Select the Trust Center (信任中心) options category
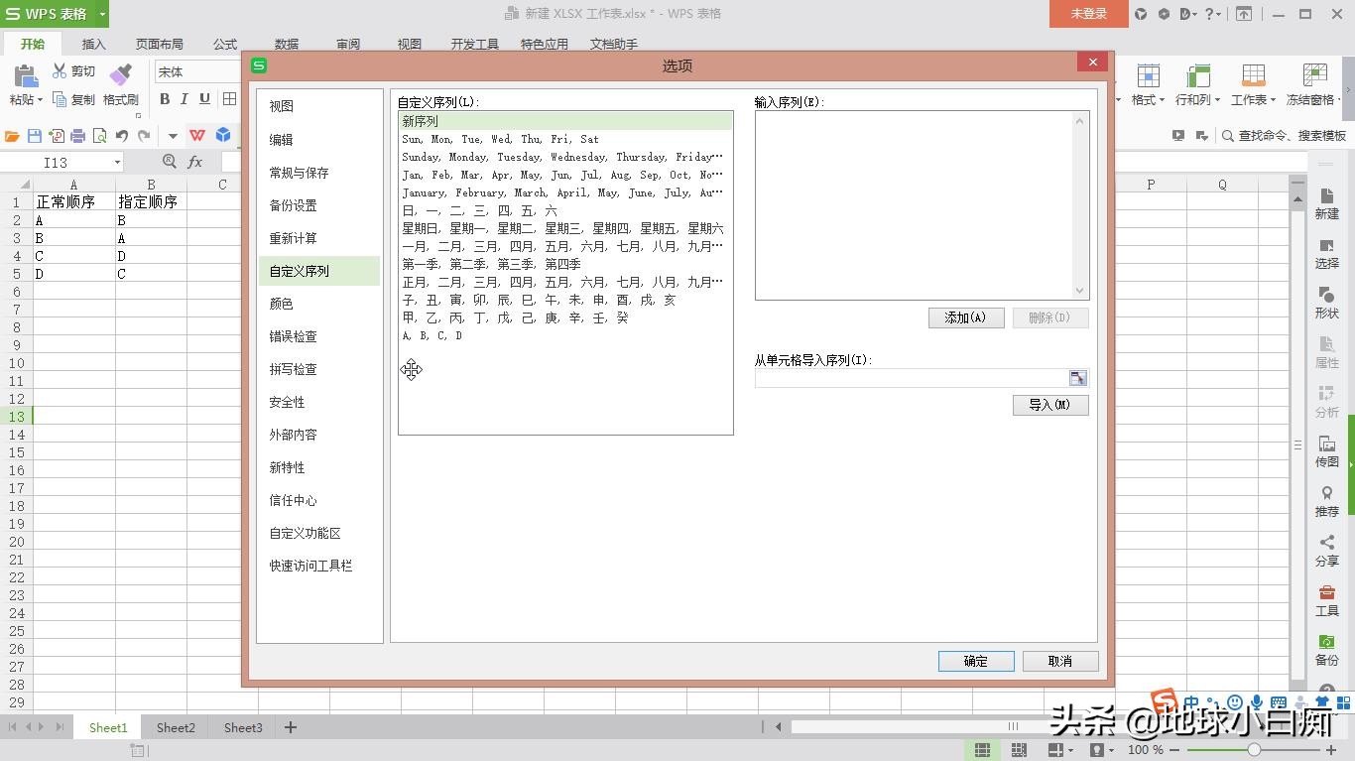 click(318, 500)
